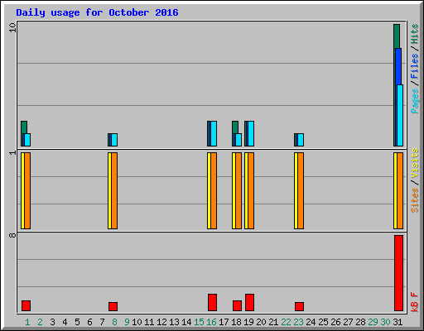Click day label "10" on the x-axis
The width and height of the screenshot is (424, 331).
coord(137,322)
